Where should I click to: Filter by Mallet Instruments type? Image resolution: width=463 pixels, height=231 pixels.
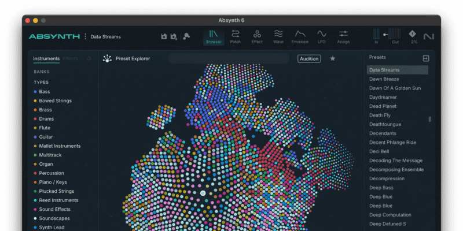click(x=57, y=146)
